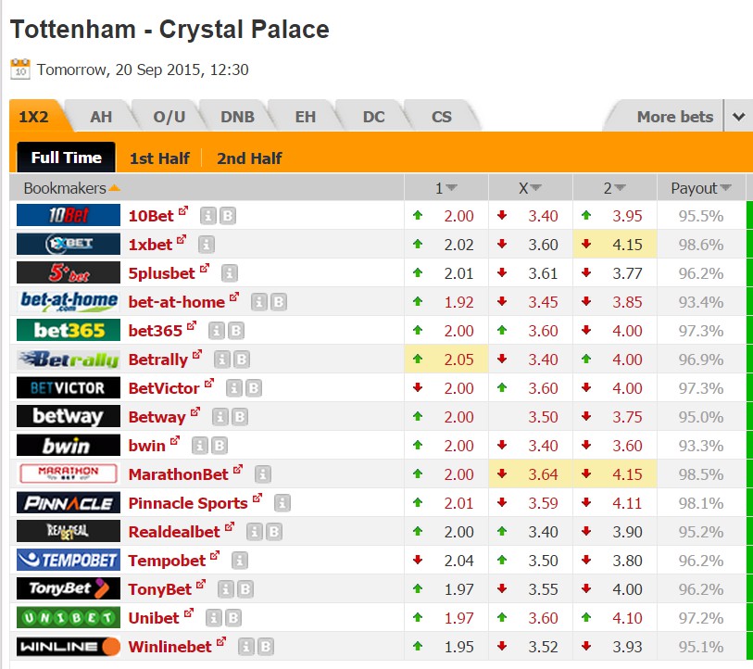Sort bookmakers by name header
The image size is (753, 669).
tap(71, 188)
